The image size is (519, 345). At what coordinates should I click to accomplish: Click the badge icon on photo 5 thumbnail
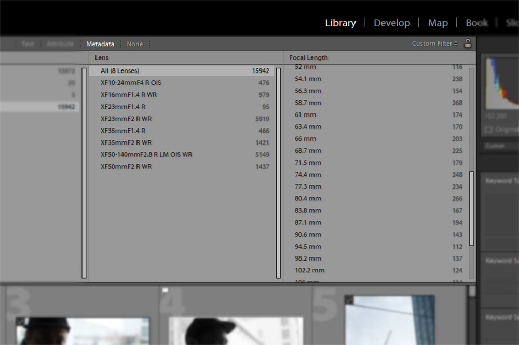point(349,299)
